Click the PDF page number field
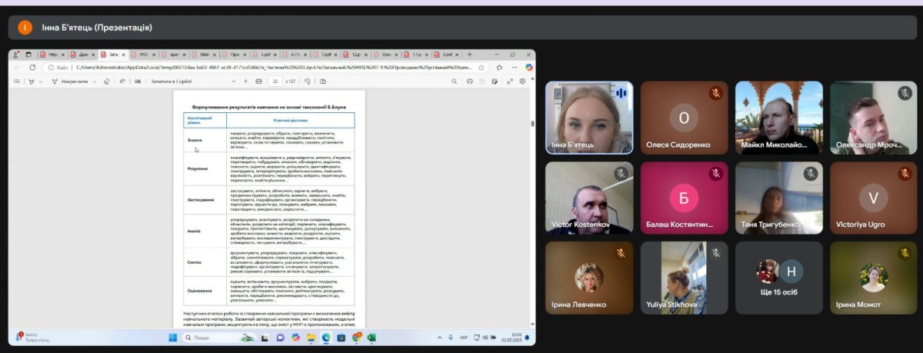 click(x=275, y=81)
